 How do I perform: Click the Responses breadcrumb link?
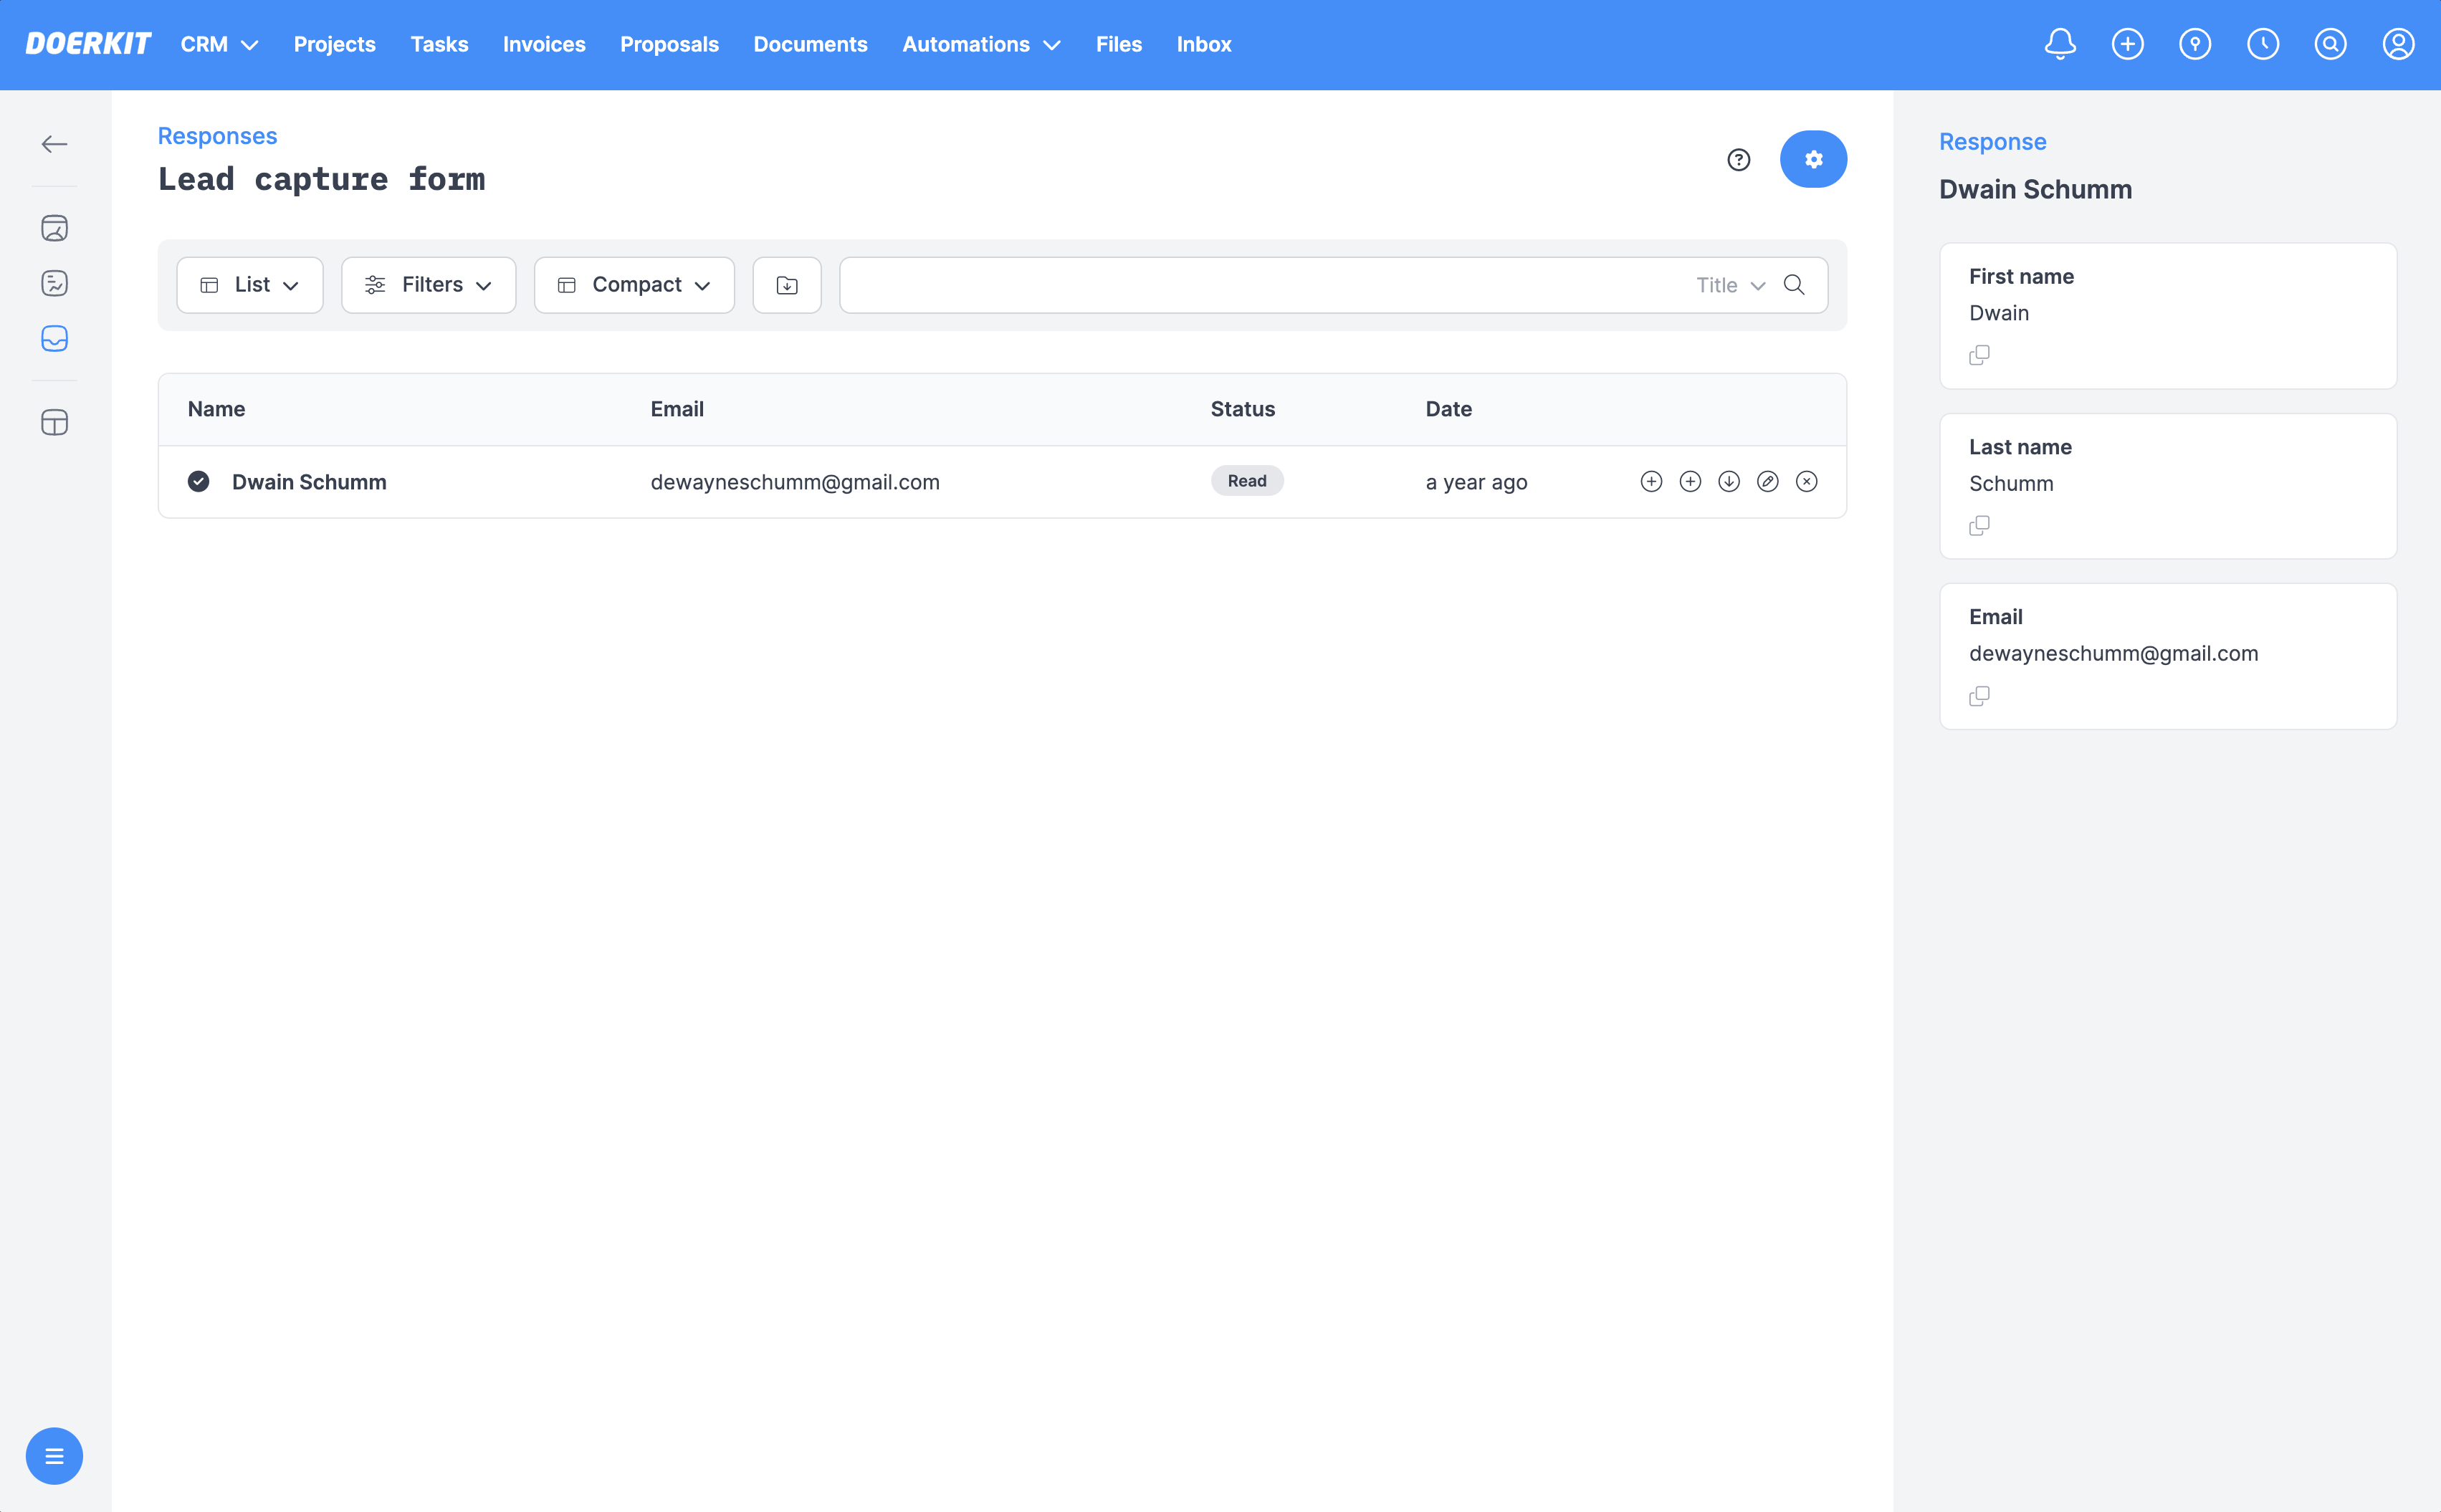pyautogui.click(x=217, y=136)
